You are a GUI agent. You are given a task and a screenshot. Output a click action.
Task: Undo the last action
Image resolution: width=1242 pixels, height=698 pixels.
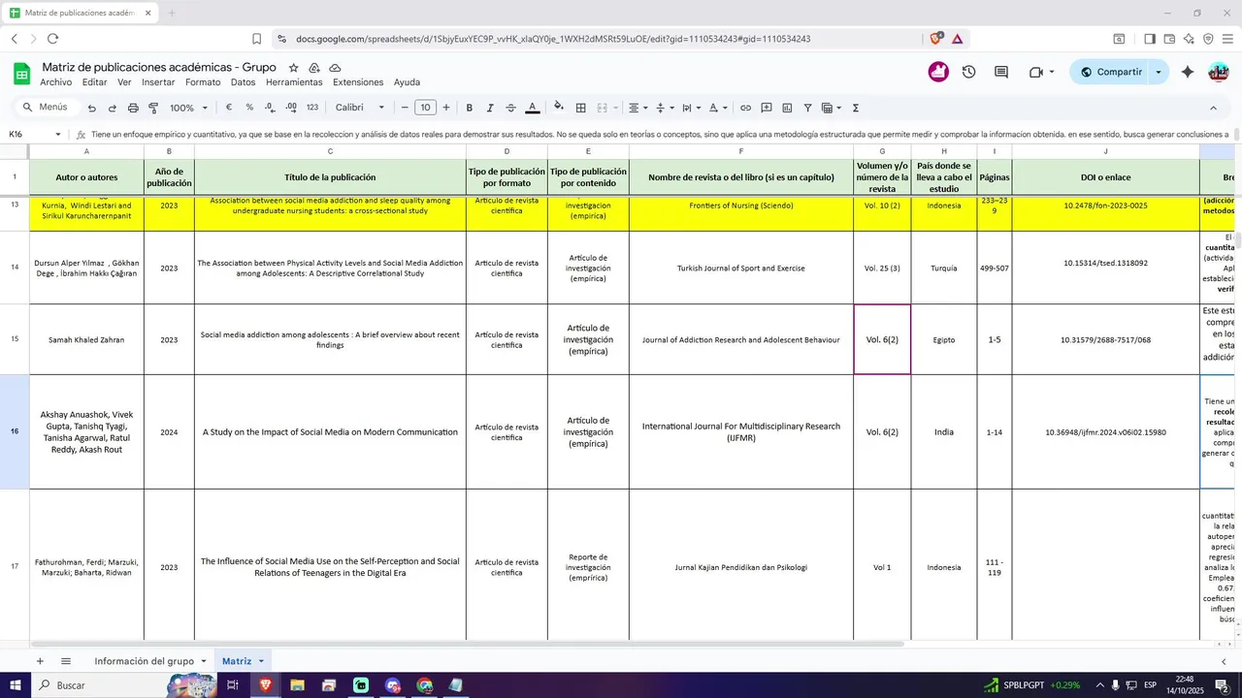pyautogui.click(x=92, y=108)
